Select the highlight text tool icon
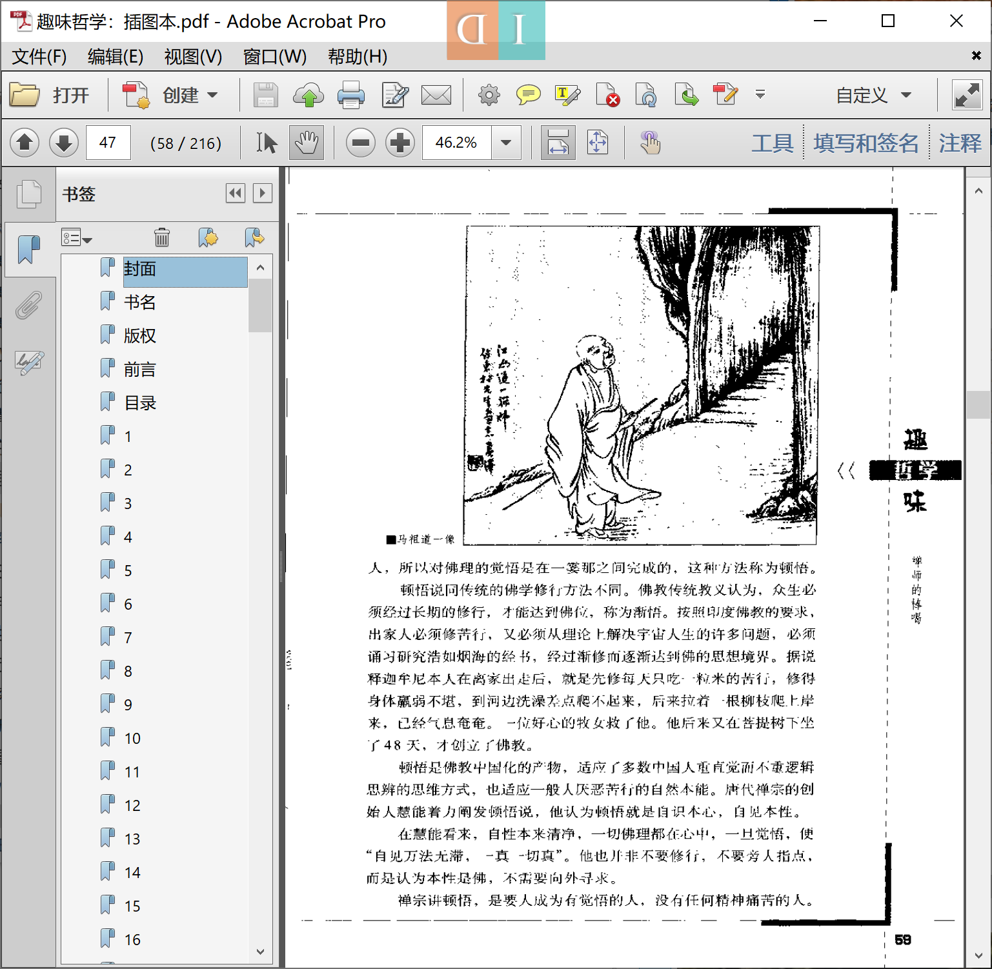This screenshot has width=992, height=969. pyautogui.click(x=567, y=95)
